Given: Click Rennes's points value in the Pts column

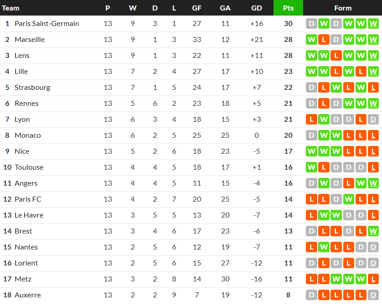Looking at the screenshot, I should tap(288, 104).
